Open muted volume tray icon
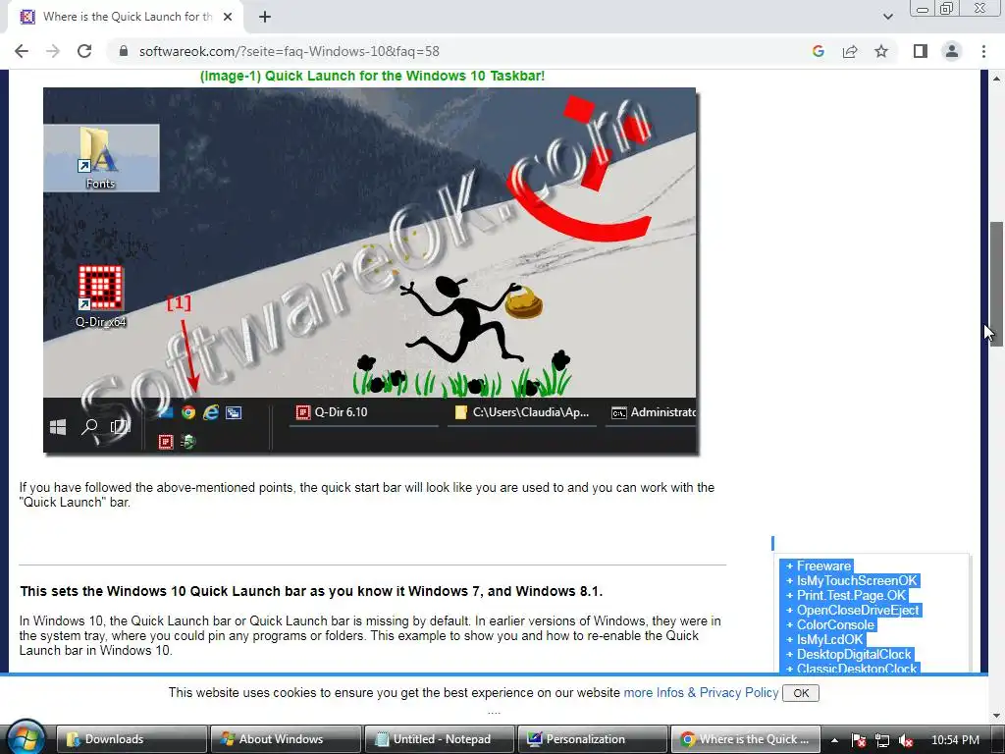This screenshot has height=754, width=1005. (906, 740)
